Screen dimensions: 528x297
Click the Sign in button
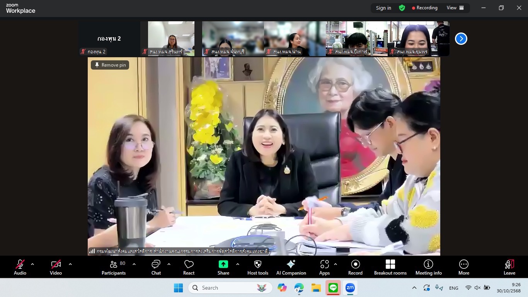(383, 8)
